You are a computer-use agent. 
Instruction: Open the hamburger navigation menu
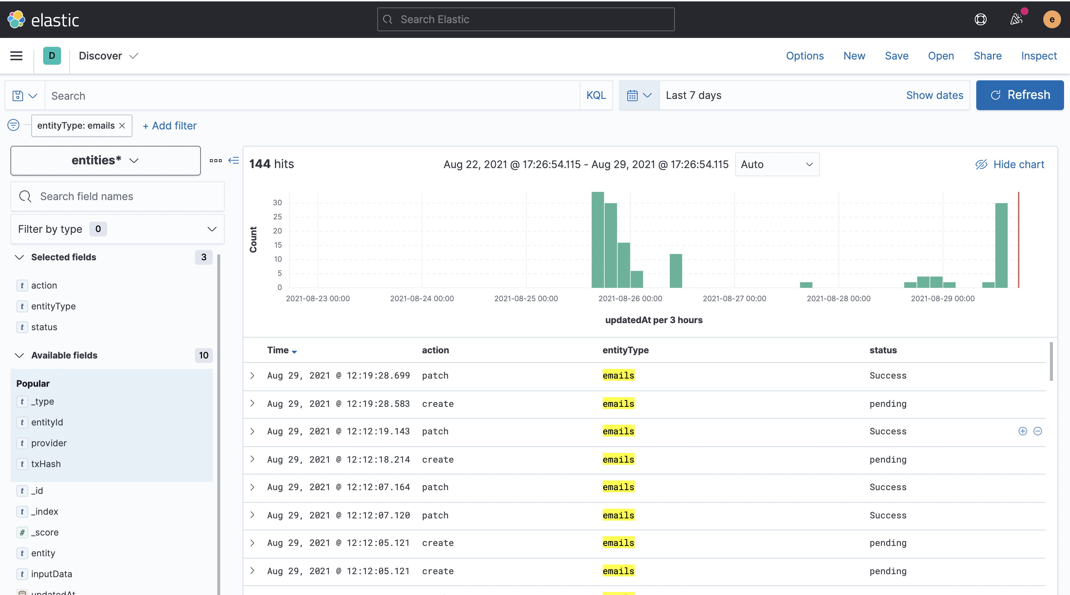(16, 56)
